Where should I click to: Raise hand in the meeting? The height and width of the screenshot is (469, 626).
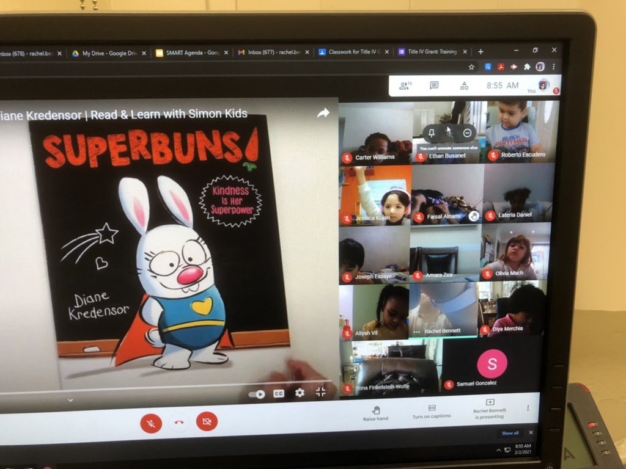tap(376, 413)
